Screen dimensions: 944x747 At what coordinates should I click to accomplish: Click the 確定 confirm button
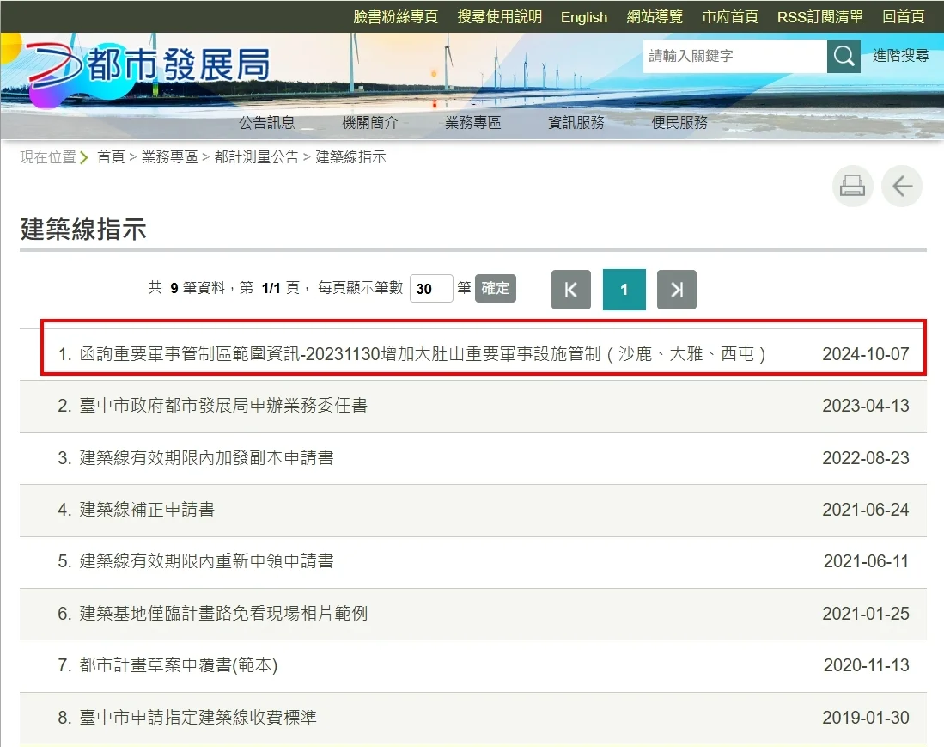coord(496,288)
